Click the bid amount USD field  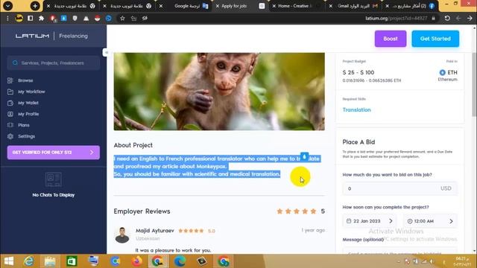[x=399, y=188]
